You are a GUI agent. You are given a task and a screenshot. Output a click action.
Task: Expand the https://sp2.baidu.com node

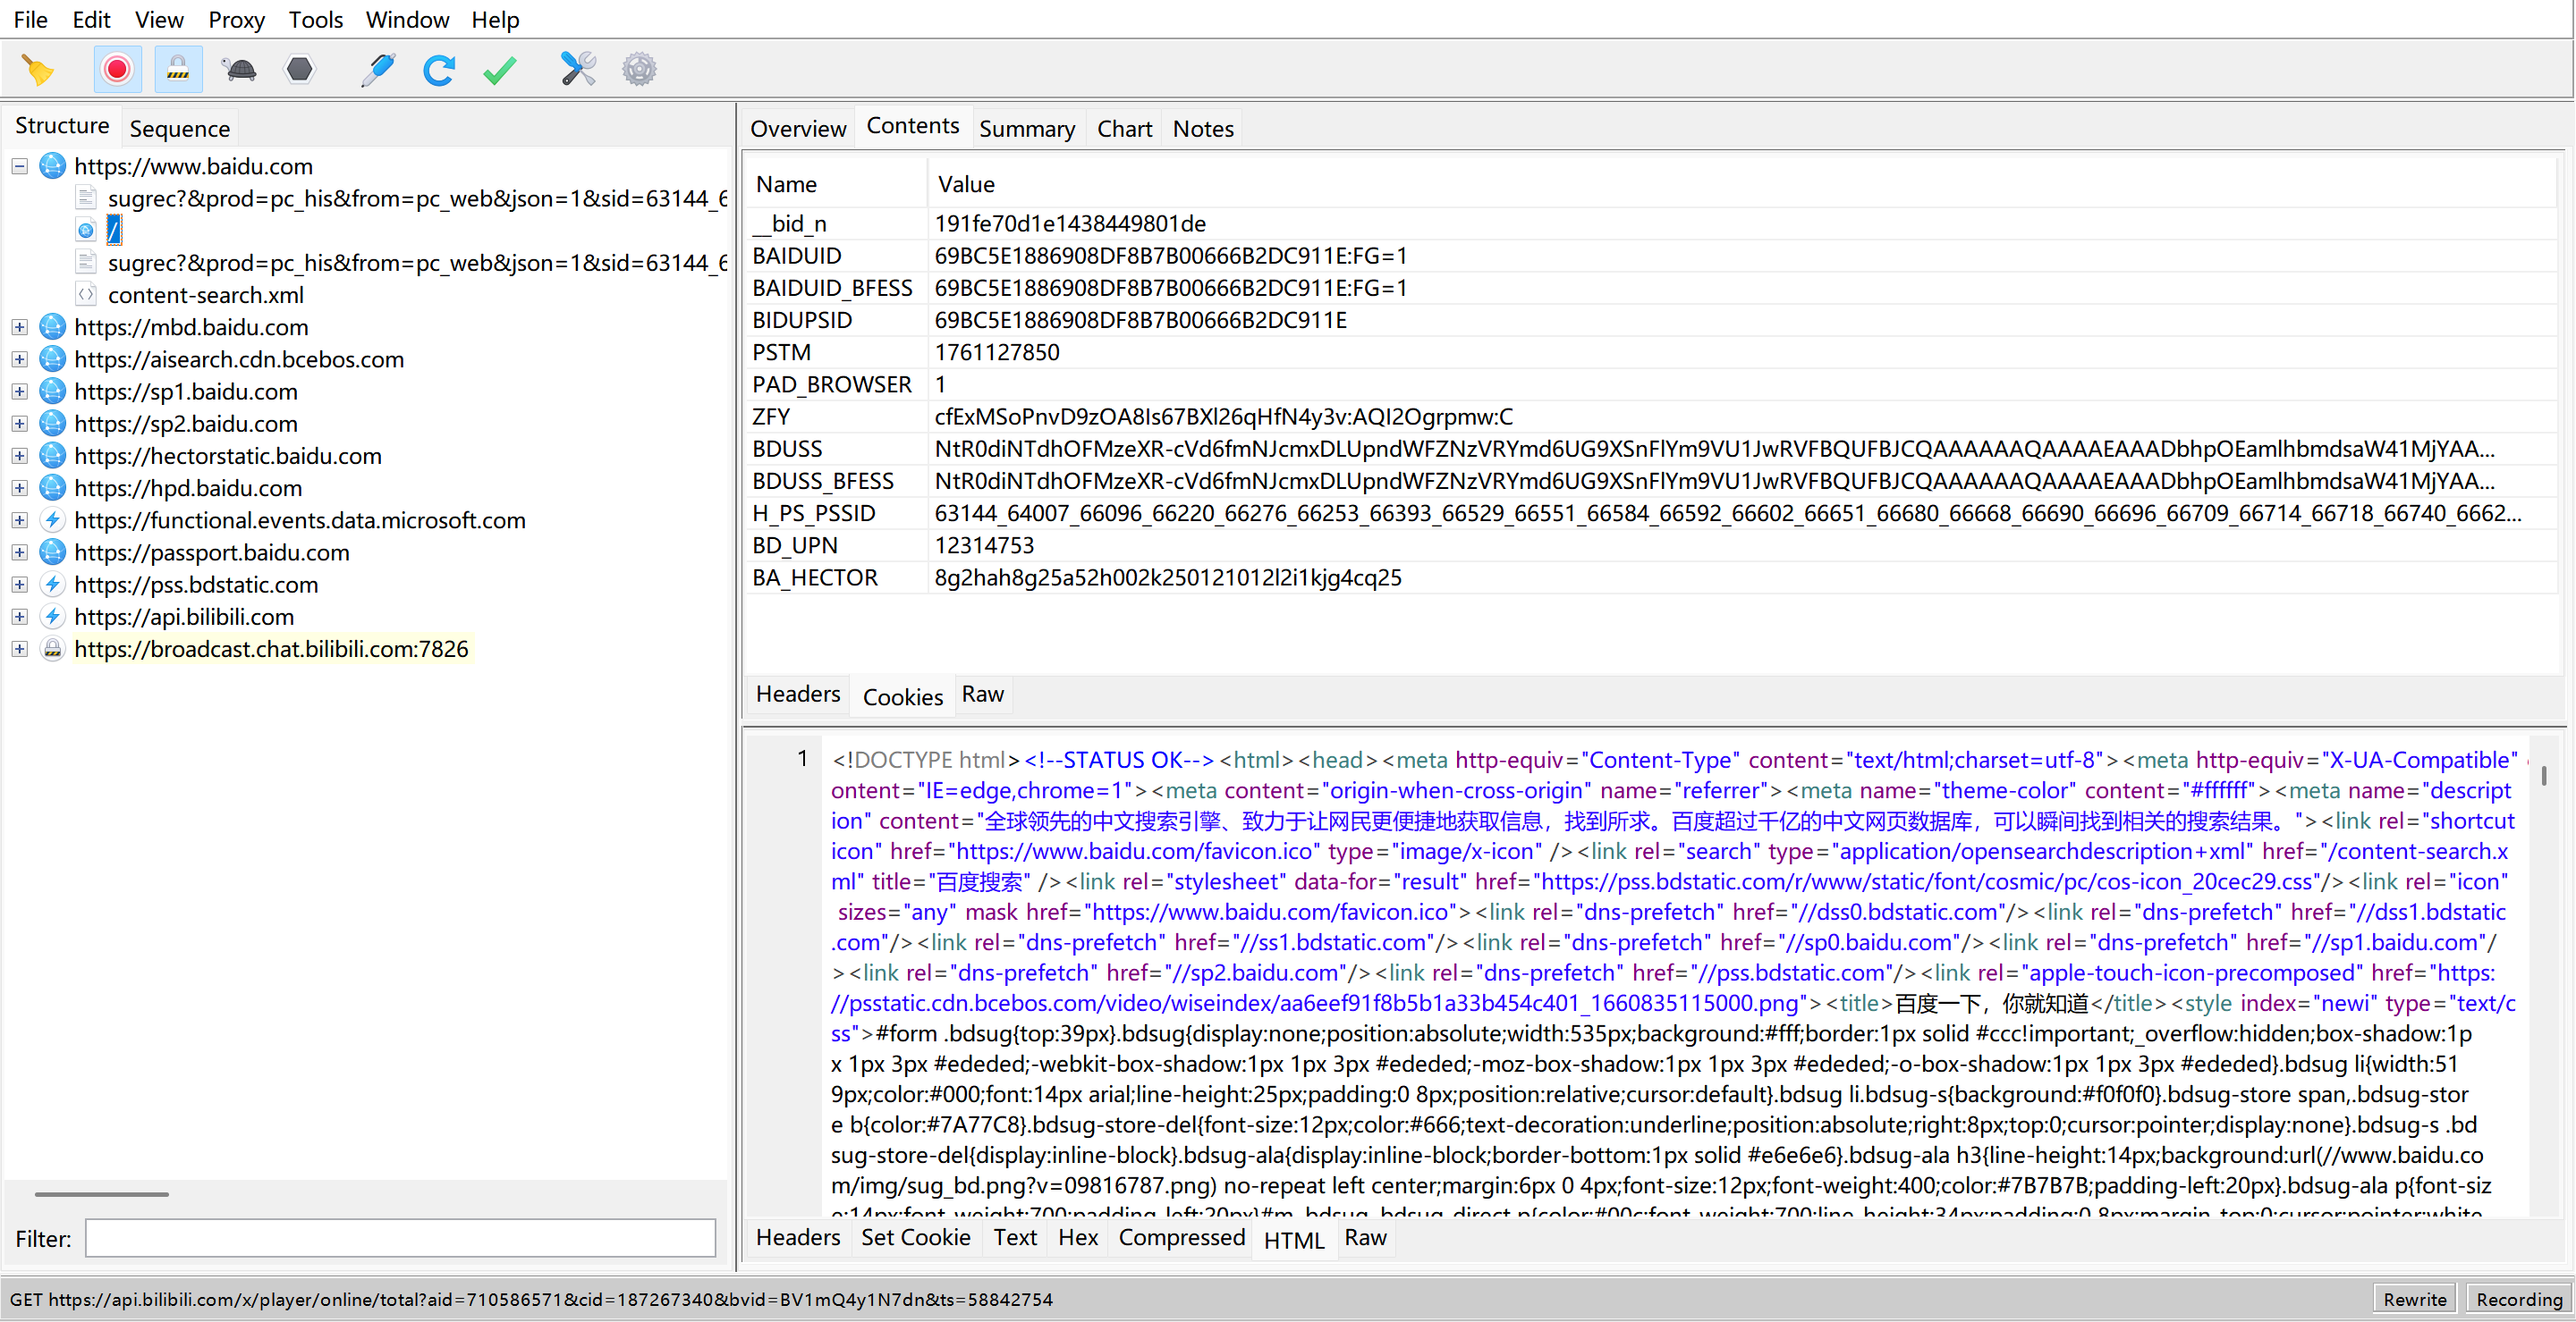tap(19, 424)
